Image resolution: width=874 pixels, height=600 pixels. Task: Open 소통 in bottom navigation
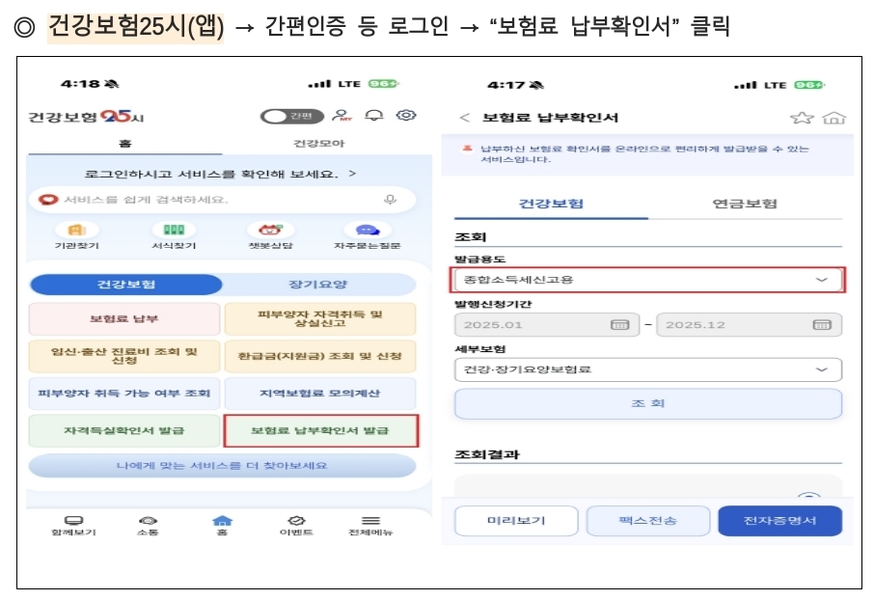(x=148, y=526)
